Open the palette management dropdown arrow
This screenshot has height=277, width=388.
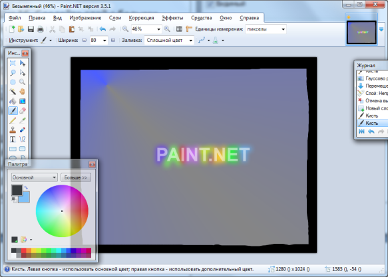click(x=31, y=240)
